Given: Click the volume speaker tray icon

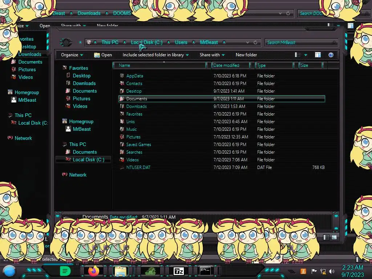Looking at the screenshot, I should [x=331, y=271].
